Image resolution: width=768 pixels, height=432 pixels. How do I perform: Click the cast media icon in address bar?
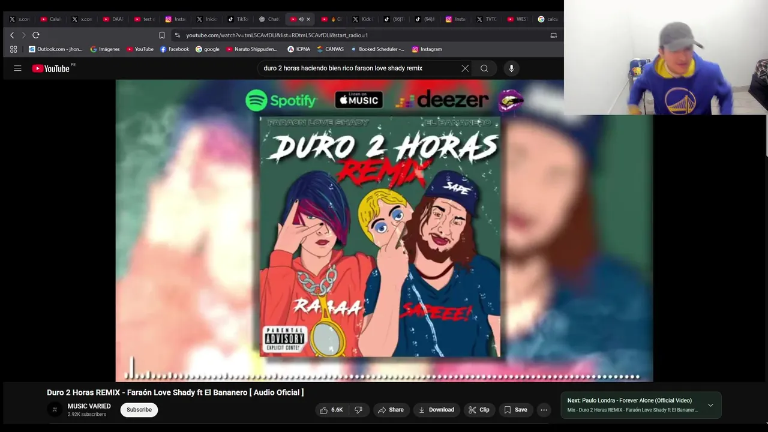click(554, 35)
